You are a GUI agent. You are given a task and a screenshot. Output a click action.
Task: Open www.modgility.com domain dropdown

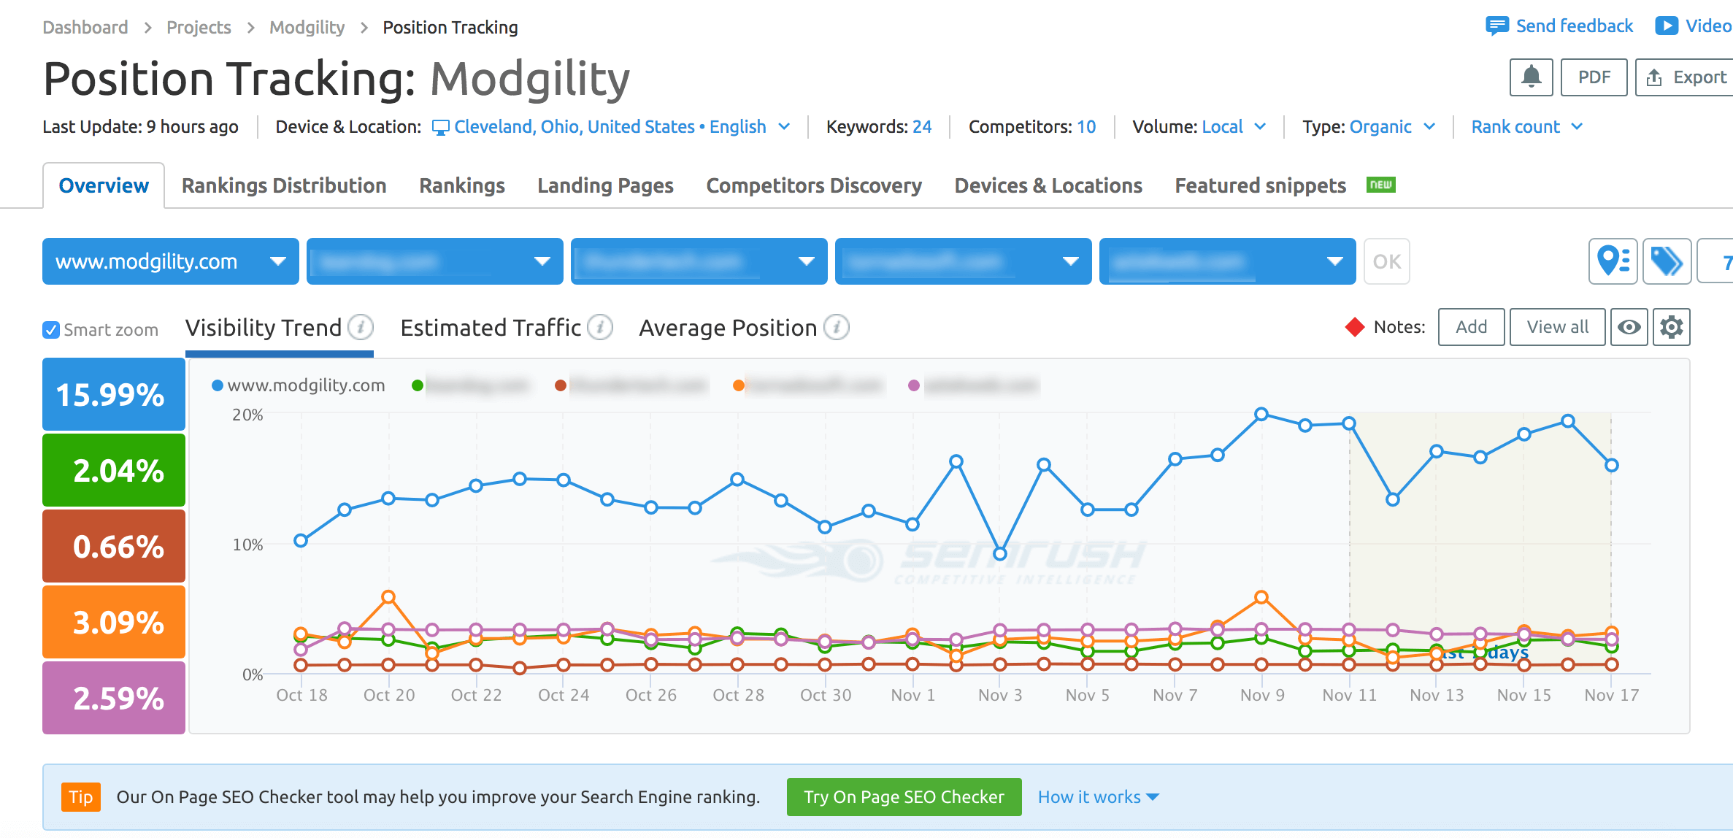point(171,261)
